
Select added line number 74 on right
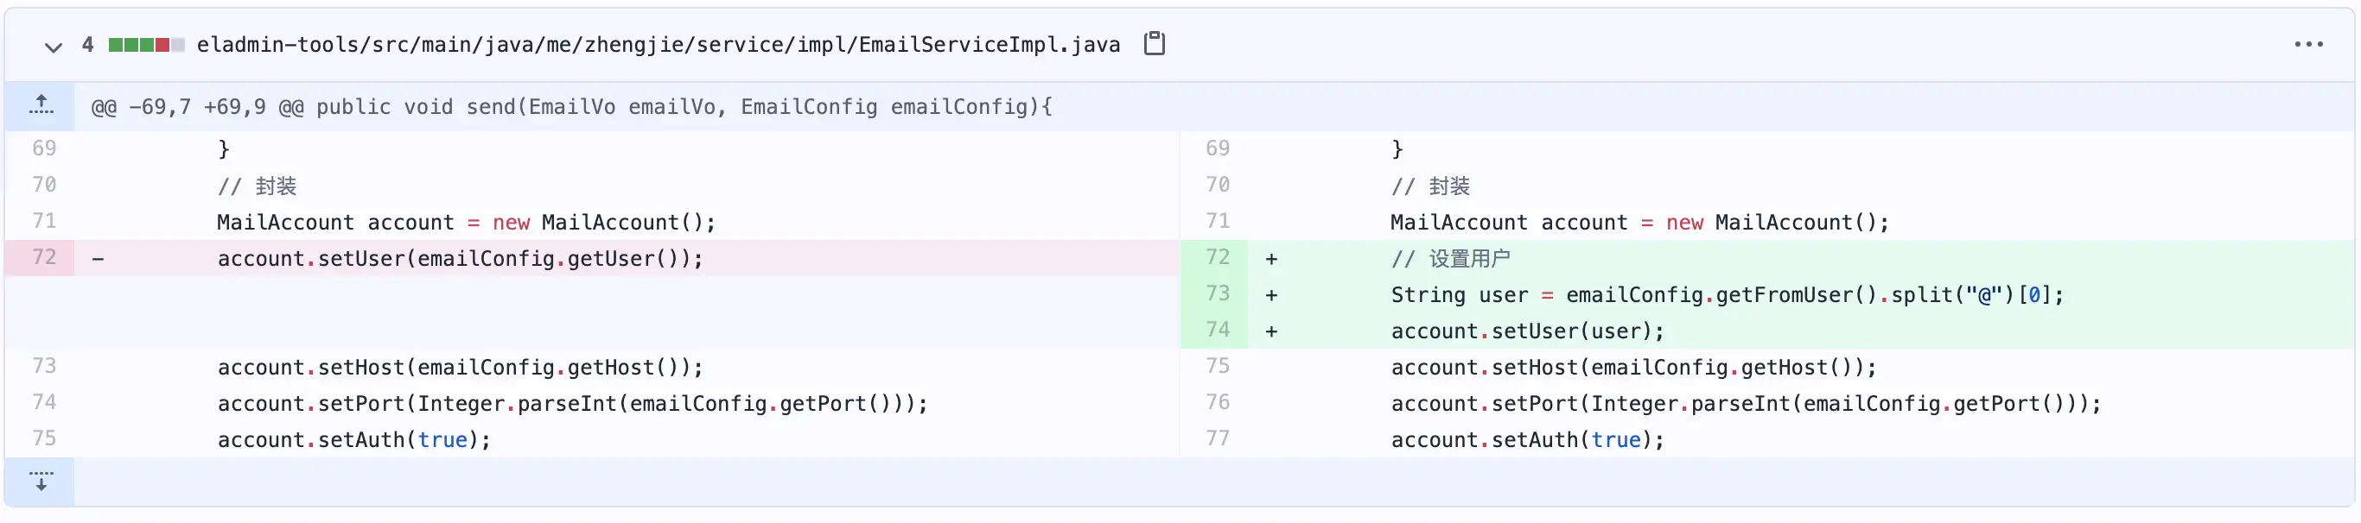click(x=1216, y=330)
